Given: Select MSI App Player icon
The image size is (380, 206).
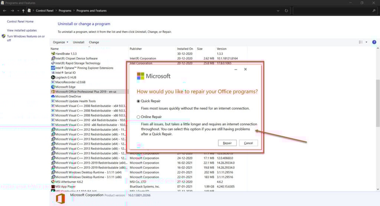Looking at the screenshot, I should 53,187.
